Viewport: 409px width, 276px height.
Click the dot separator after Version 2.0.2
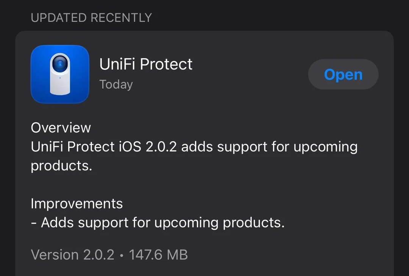[x=122, y=255]
